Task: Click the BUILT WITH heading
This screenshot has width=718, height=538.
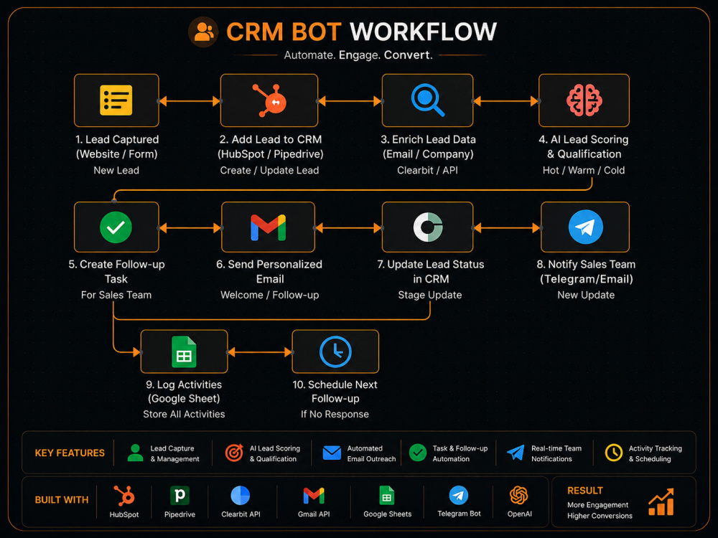Action: point(61,500)
